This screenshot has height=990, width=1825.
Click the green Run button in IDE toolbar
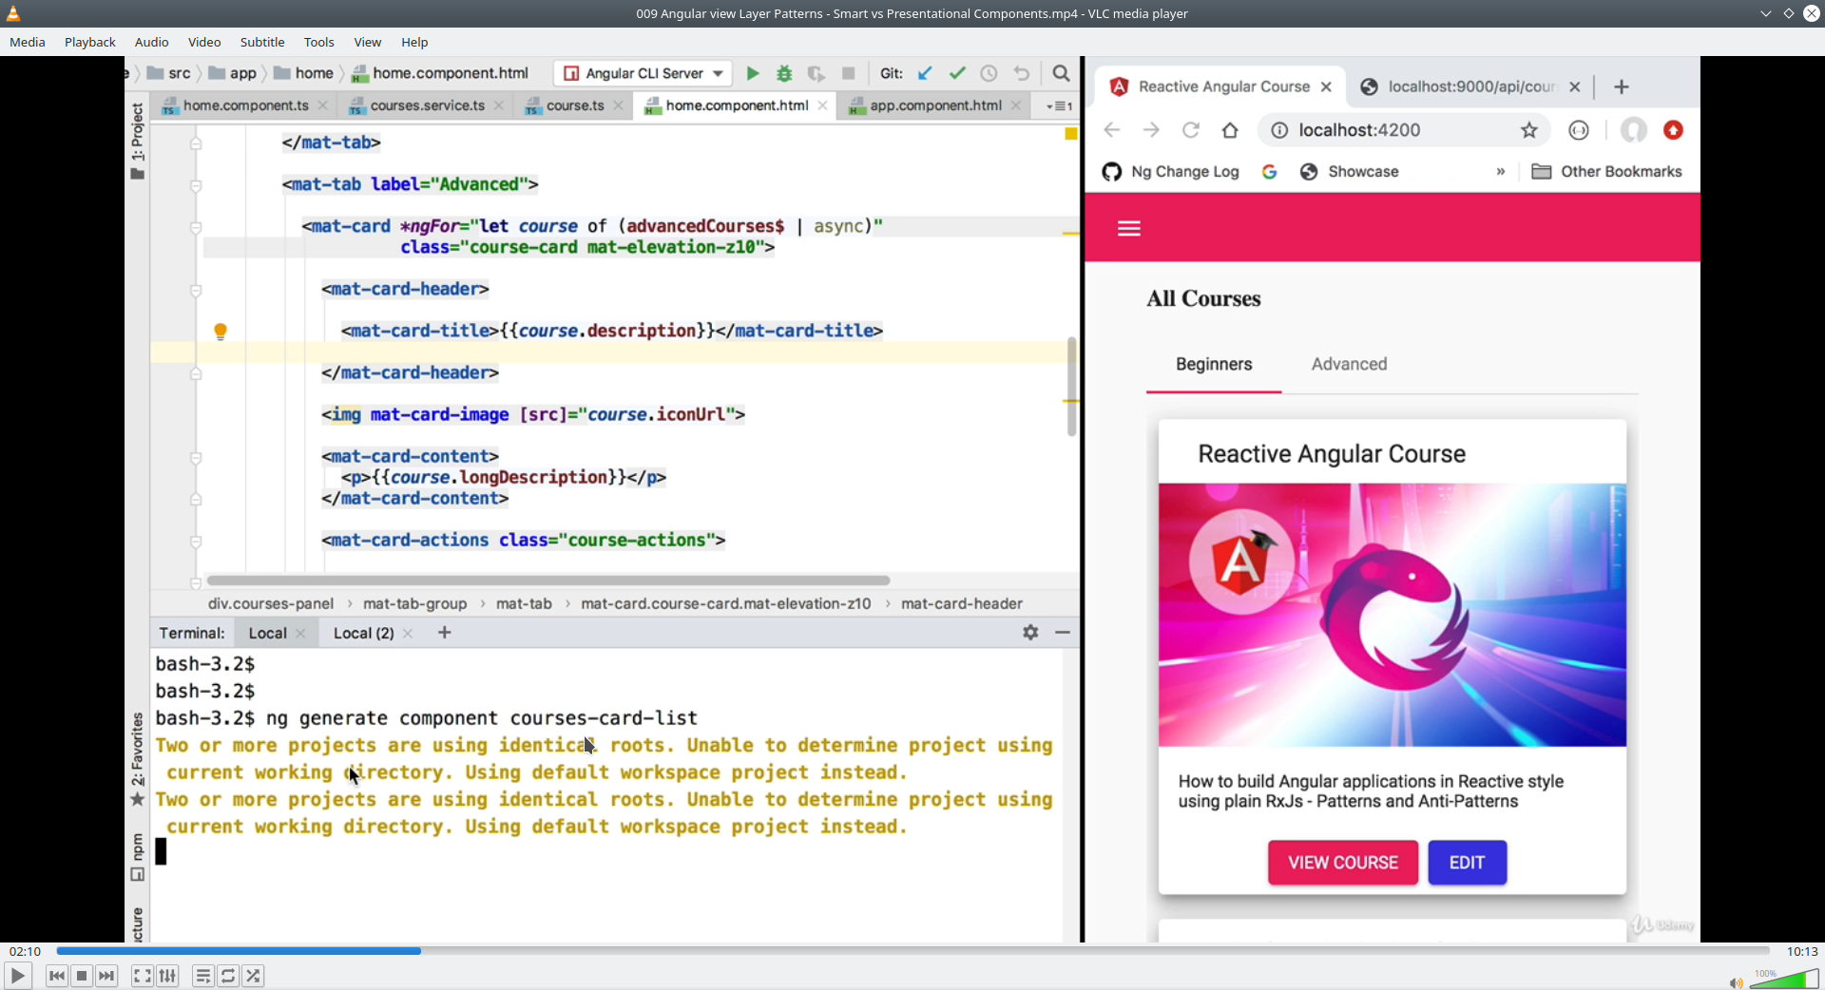click(753, 73)
